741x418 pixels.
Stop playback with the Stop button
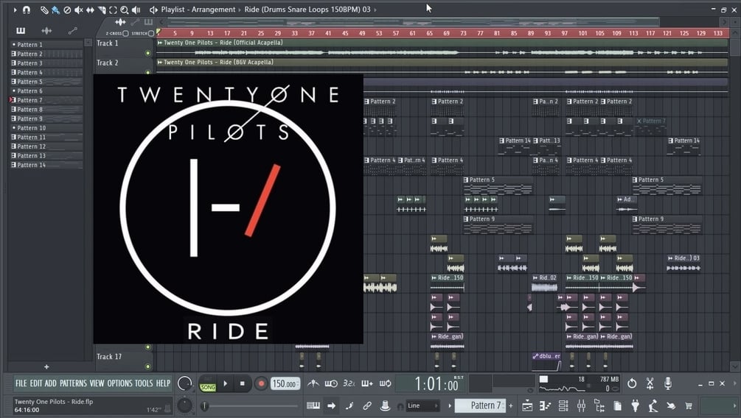[243, 383]
